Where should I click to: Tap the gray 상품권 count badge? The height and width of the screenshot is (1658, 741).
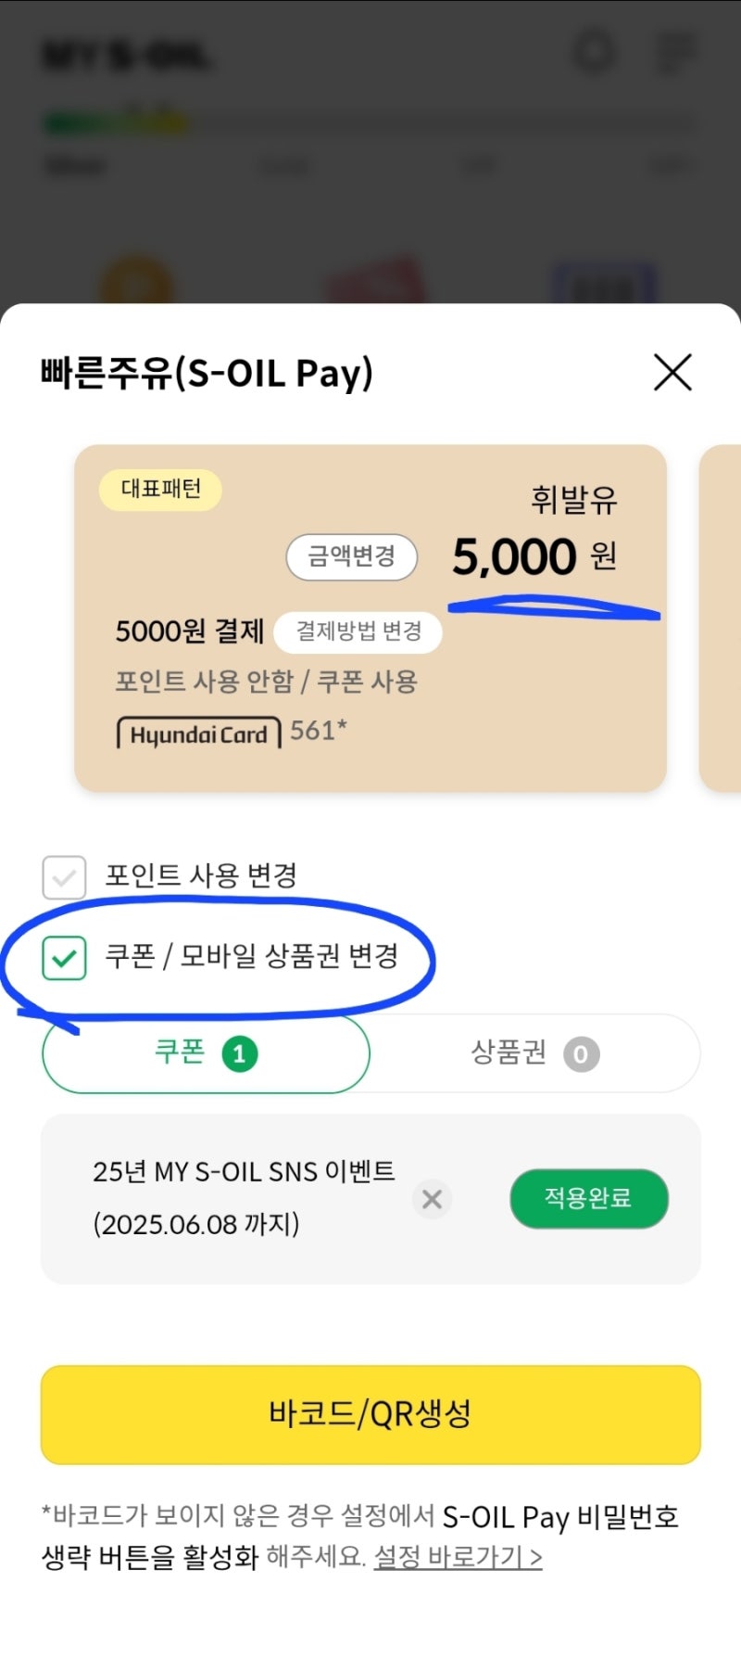581,1054
